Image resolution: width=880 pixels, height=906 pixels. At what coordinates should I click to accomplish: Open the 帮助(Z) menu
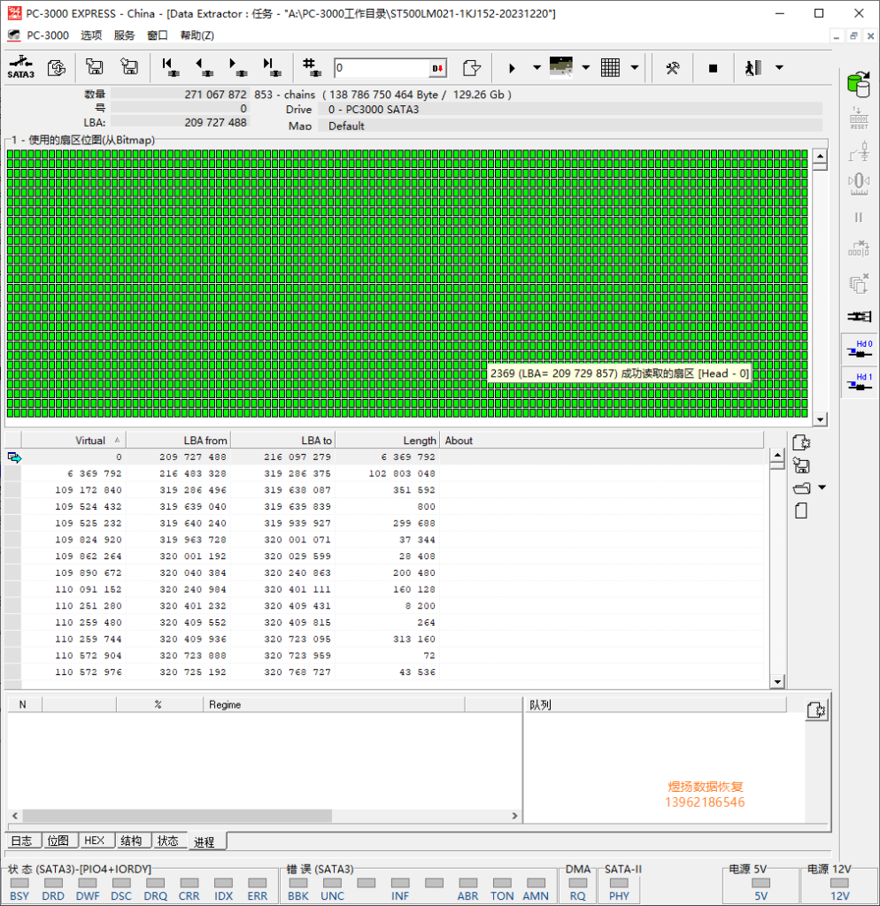[197, 35]
